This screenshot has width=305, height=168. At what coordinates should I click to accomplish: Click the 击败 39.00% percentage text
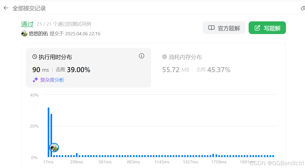73,70
